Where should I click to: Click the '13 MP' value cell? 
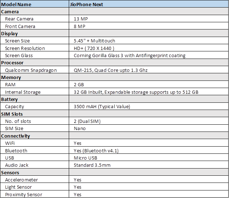point(149,19)
